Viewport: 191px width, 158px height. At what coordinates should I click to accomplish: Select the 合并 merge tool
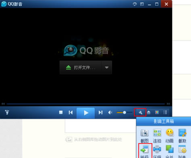click(x=170, y=151)
